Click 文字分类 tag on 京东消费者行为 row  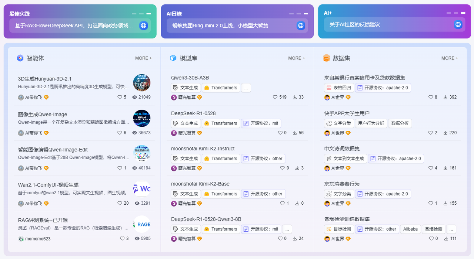coord(339,194)
